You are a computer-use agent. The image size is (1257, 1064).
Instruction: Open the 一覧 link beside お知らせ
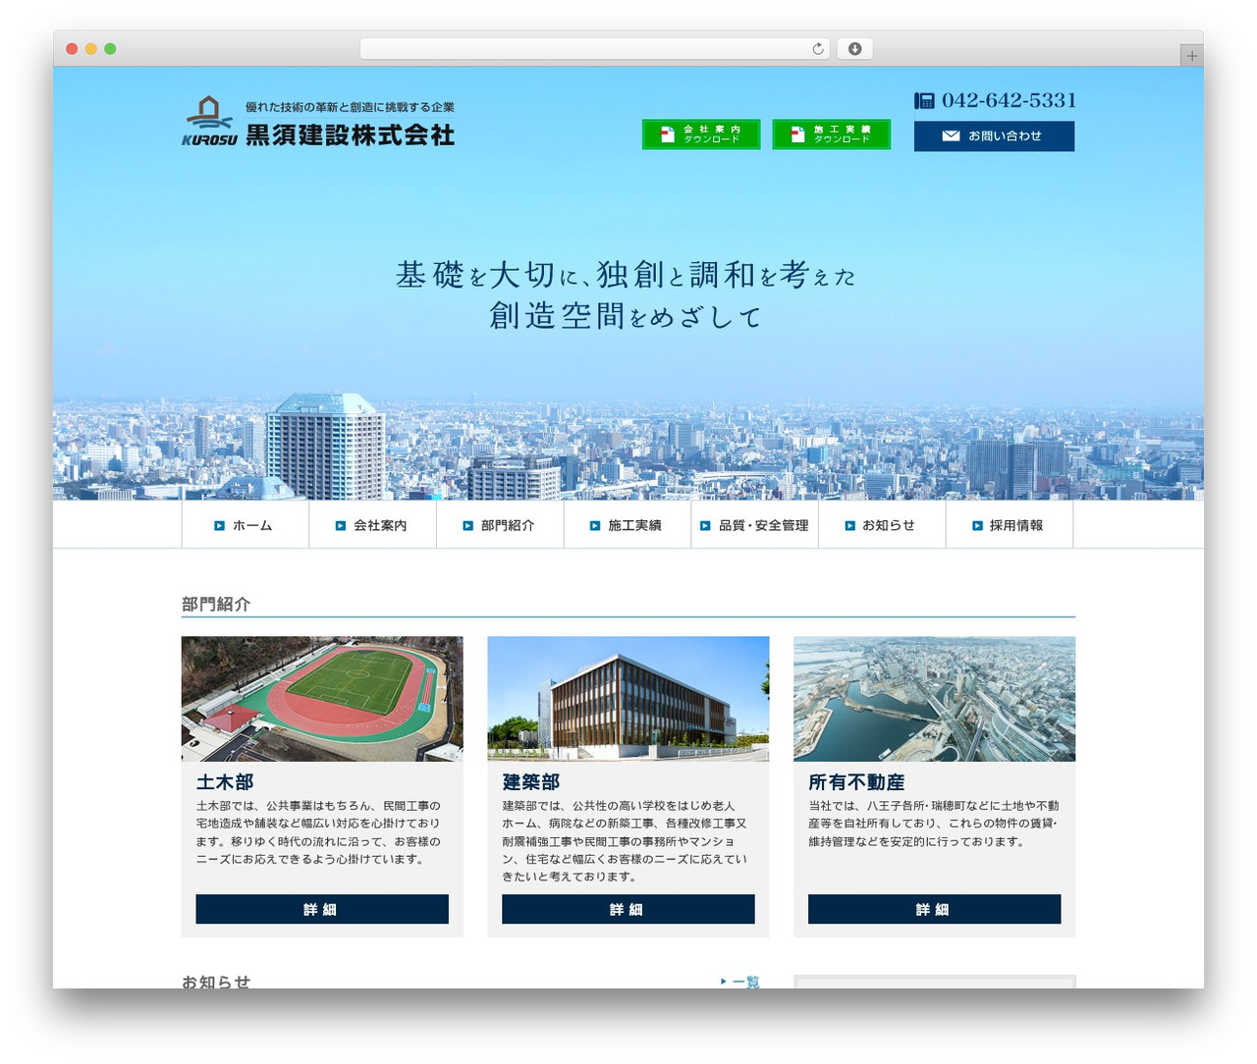(740, 982)
